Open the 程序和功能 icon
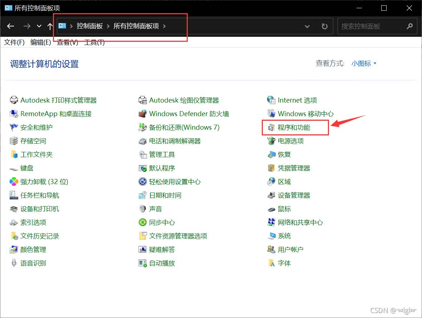 271,128
